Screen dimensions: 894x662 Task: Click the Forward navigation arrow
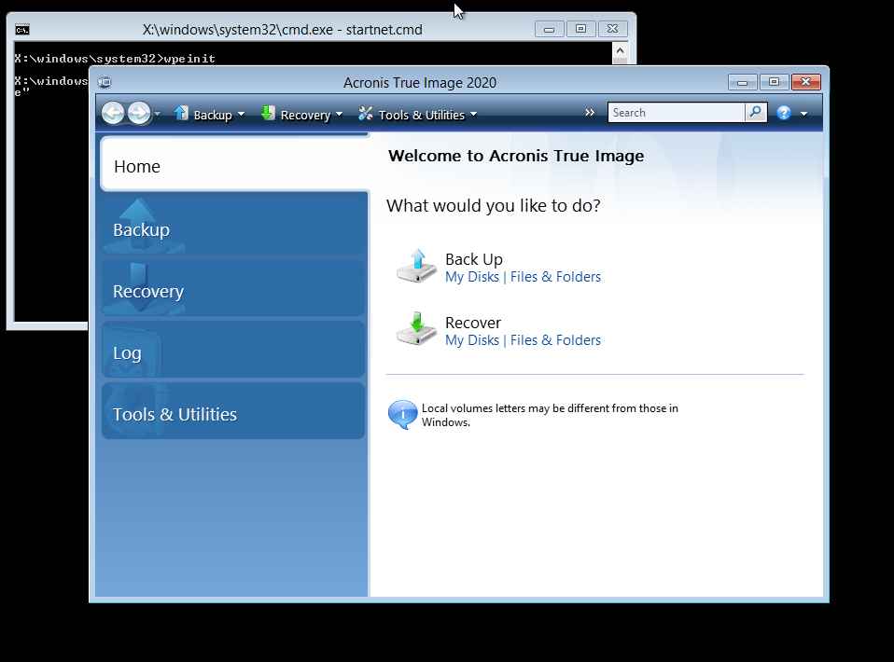(139, 114)
